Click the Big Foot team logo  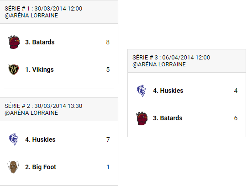[x=13, y=167]
